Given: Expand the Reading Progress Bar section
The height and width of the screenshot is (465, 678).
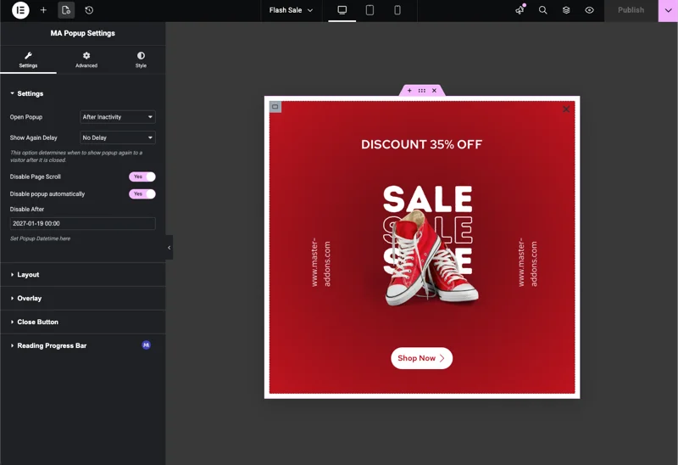Looking at the screenshot, I should [x=82, y=345].
